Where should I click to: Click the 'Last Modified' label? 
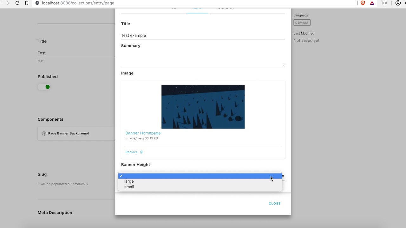[304, 33]
